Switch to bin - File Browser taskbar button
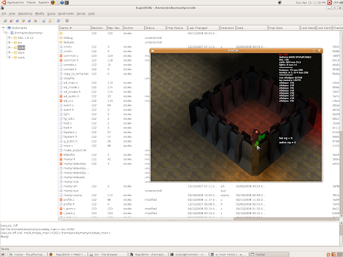This screenshot has height=257, width=343. 108,254
